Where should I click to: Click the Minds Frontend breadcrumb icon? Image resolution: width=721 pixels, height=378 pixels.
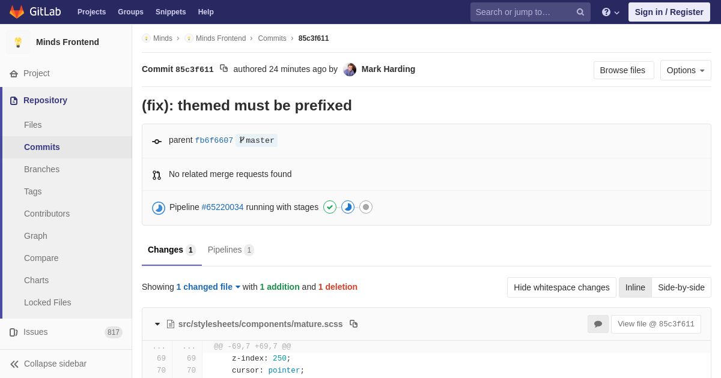point(189,38)
